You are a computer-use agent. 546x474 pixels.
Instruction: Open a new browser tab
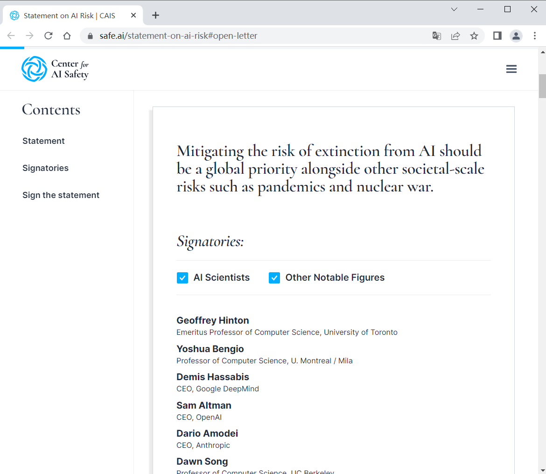coord(156,15)
